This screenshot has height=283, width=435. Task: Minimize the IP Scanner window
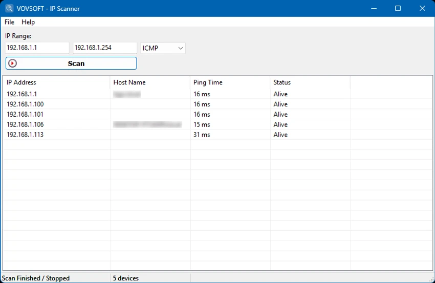(x=374, y=8)
